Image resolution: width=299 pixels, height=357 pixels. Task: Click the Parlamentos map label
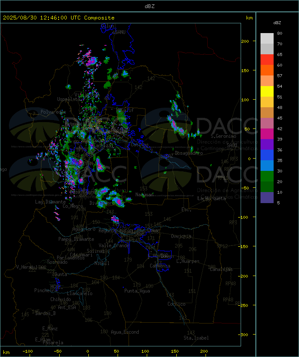coord(71,258)
